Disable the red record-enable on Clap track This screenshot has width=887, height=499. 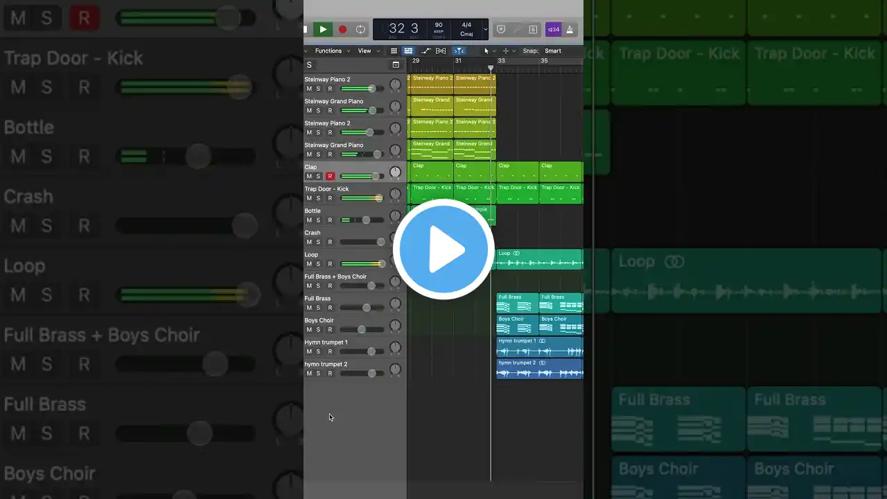(330, 177)
